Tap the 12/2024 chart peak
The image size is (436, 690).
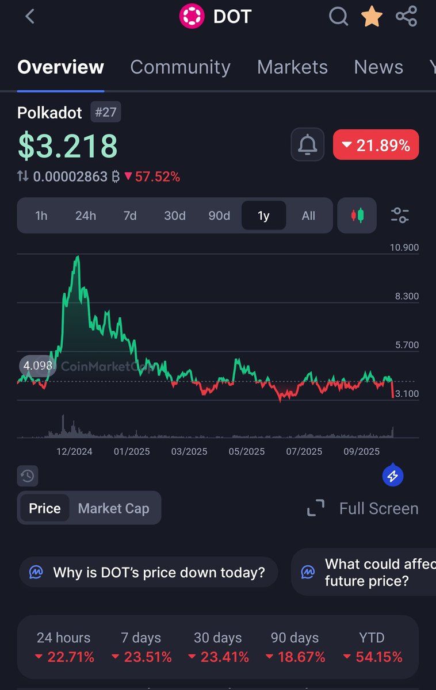coord(77,259)
